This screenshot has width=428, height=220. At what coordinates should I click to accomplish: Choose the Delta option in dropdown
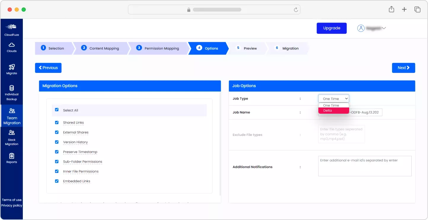(333, 110)
